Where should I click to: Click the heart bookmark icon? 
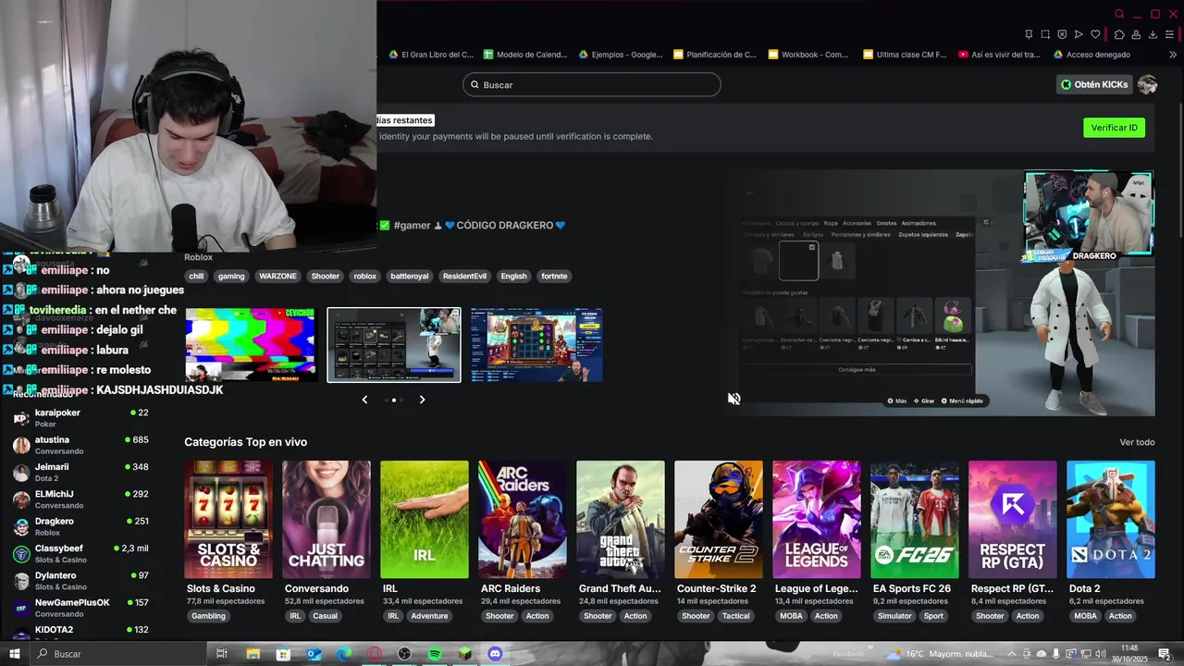point(1095,34)
